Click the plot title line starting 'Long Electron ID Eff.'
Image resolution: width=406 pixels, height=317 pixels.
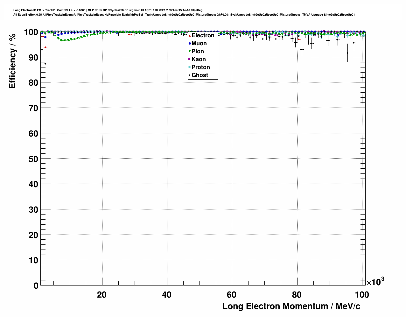coord(108,10)
